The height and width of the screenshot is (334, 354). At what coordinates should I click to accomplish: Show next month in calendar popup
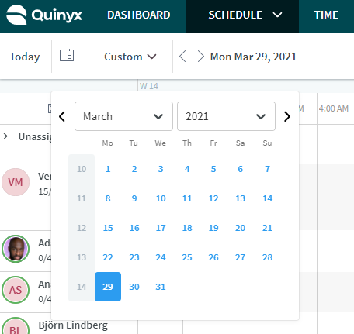pyautogui.click(x=286, y=116)
